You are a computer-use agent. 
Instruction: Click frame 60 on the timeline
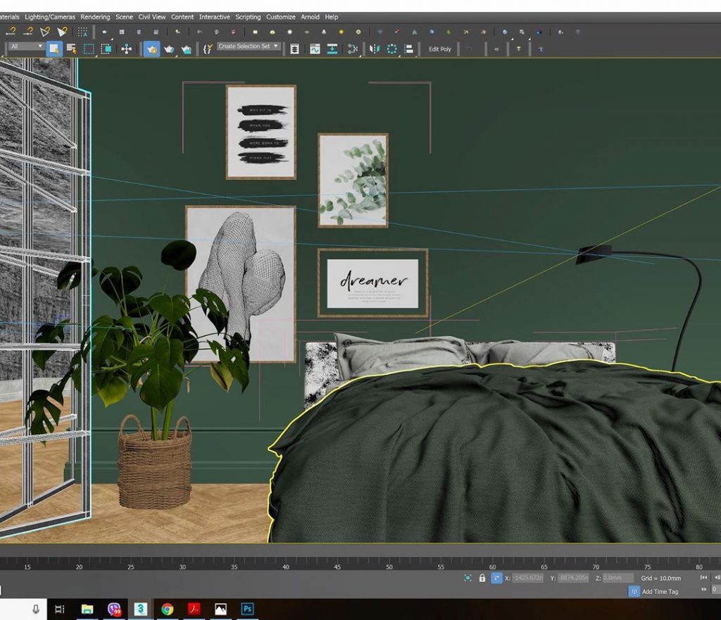492,566
